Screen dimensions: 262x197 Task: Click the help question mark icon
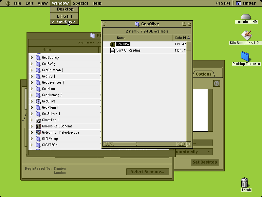coord(216,83)
